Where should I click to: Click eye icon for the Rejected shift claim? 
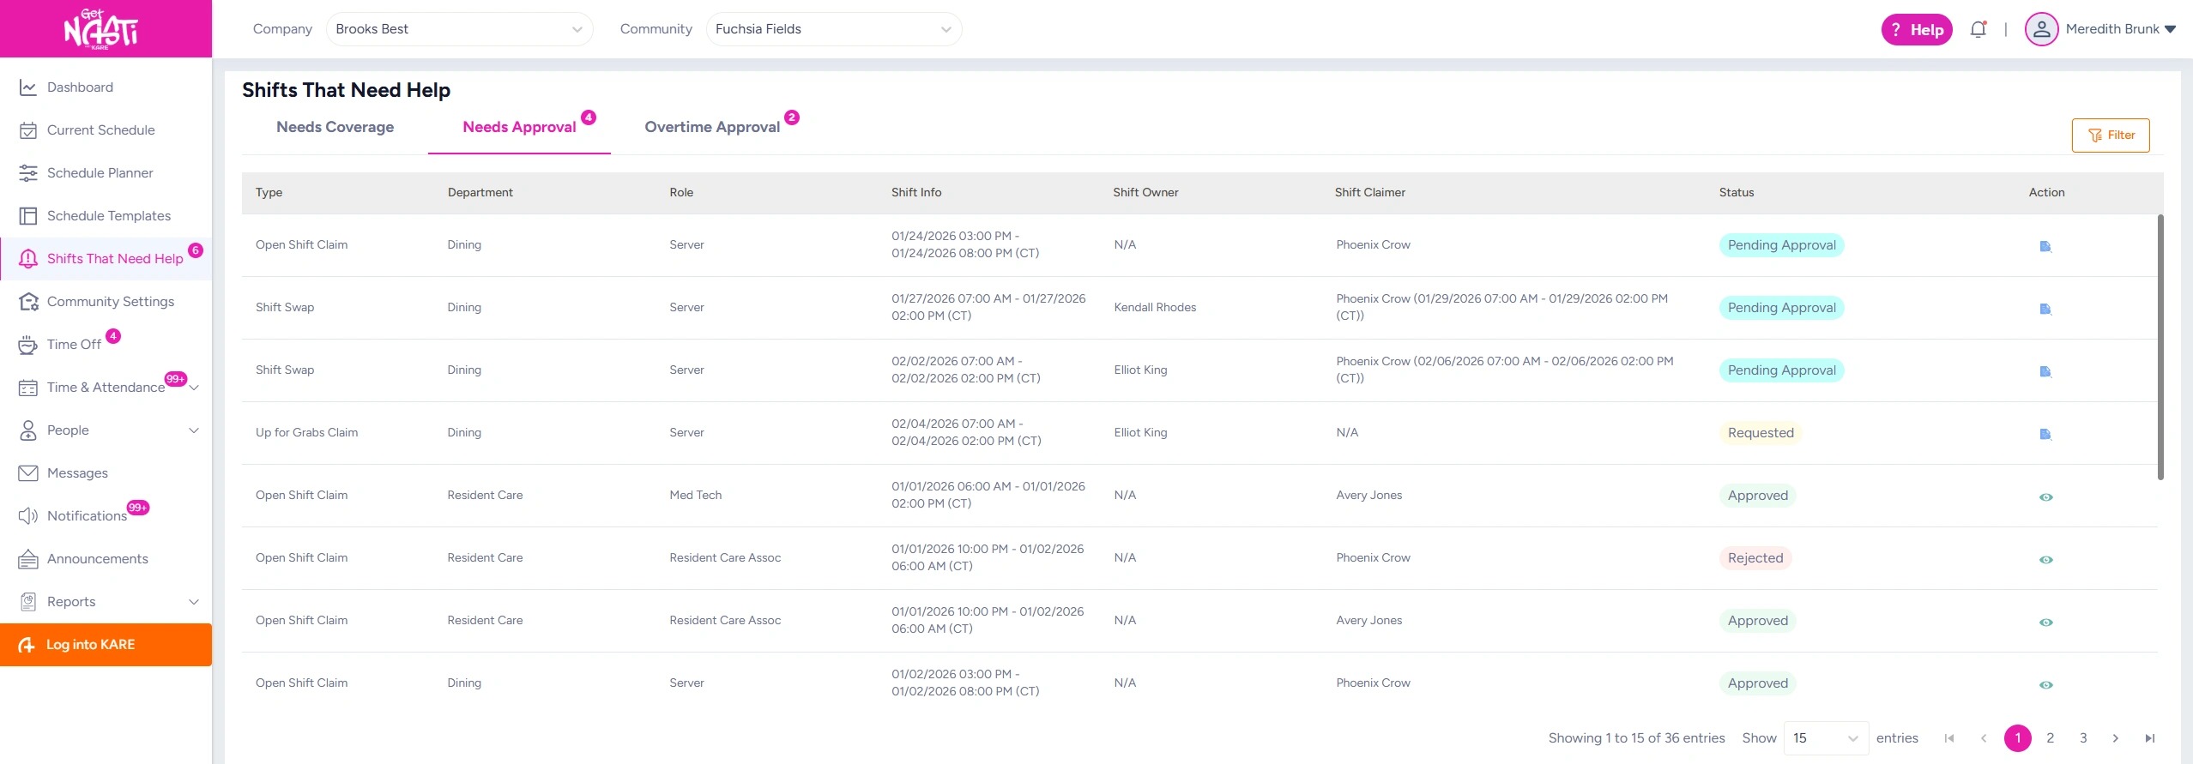tap(2045, 559)
